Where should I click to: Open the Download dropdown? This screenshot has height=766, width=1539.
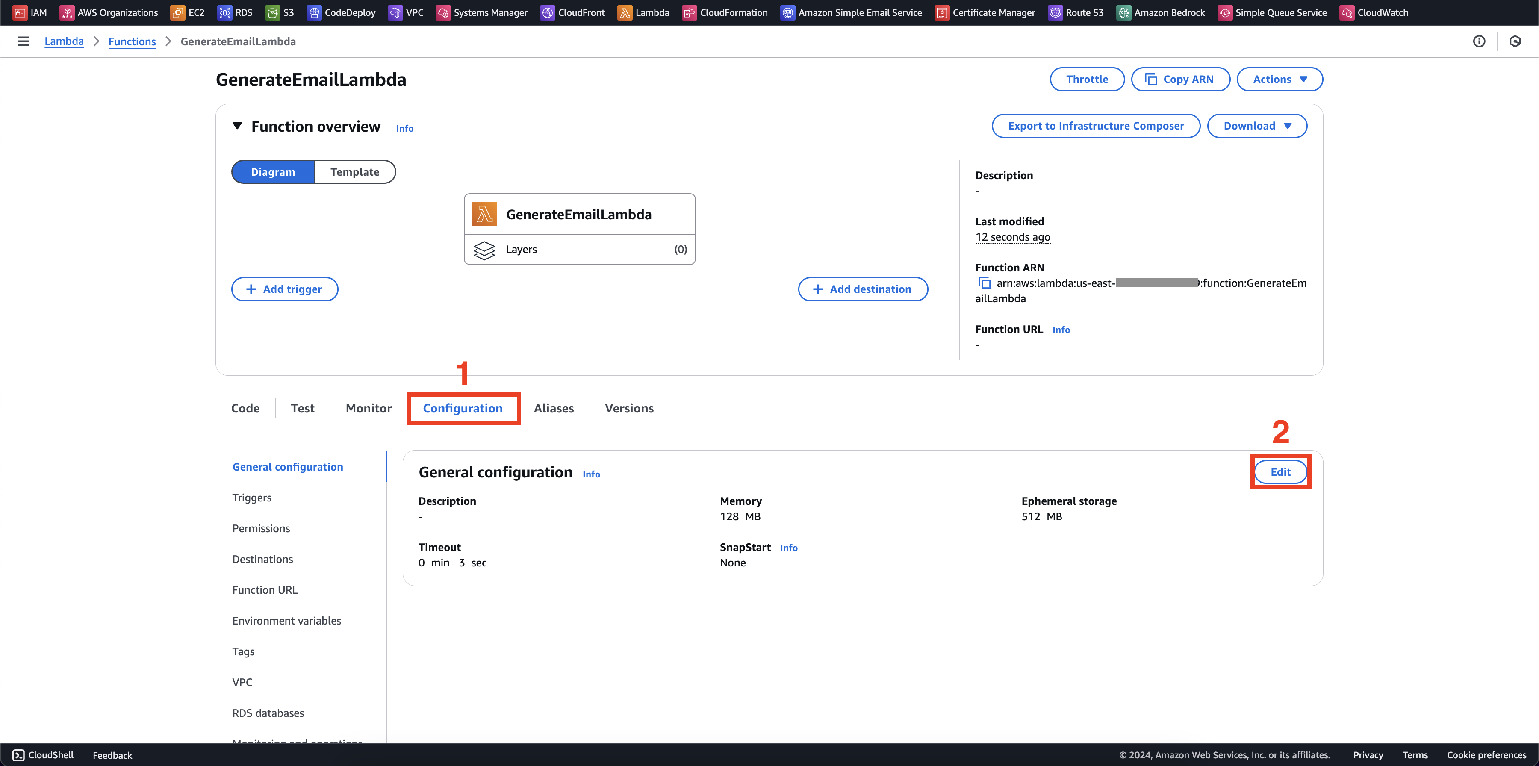point(1257,126)
